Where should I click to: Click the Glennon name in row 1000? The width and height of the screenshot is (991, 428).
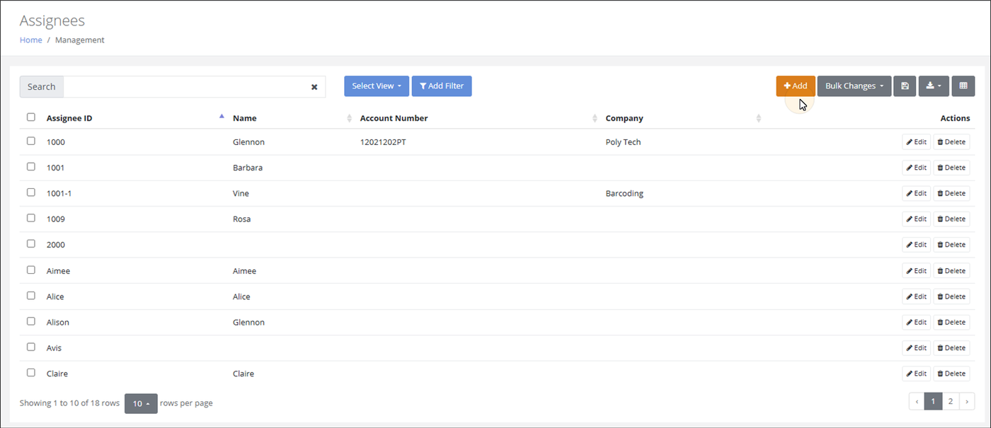(248, 142)
